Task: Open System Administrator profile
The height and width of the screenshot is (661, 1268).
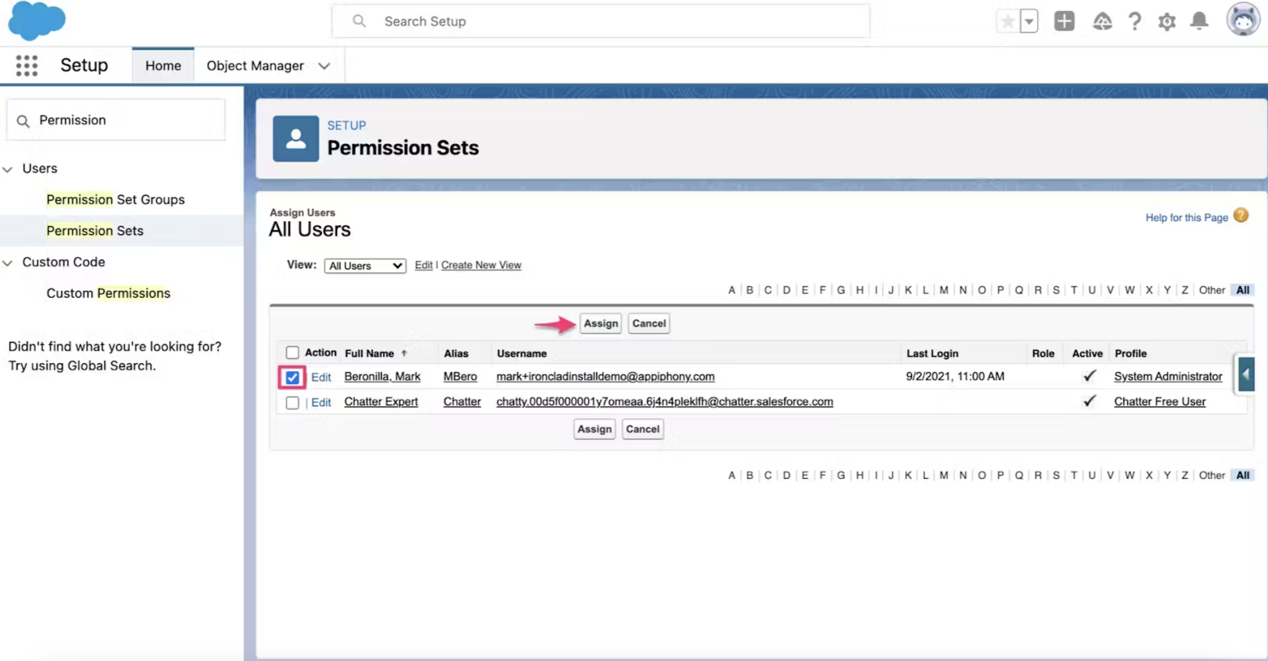Action: pyautogui.click(x=1168, y=377)
